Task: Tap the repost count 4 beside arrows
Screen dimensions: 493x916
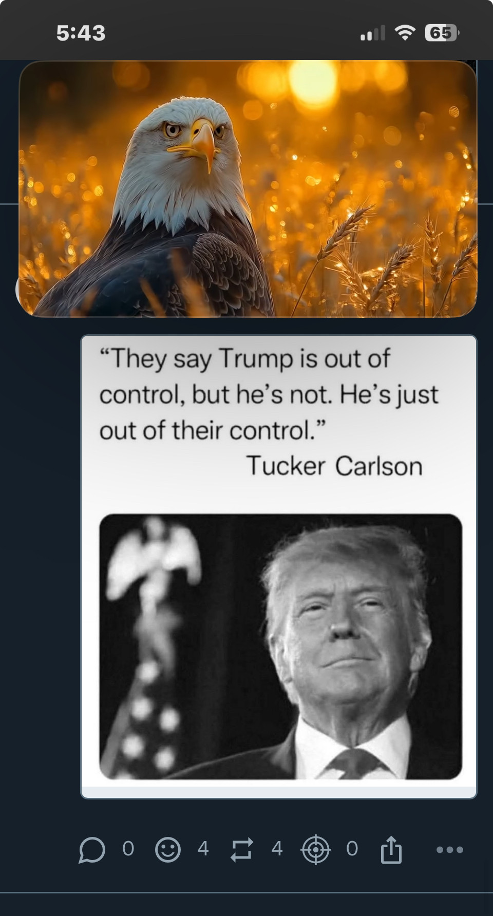Action: pos(277,849)
